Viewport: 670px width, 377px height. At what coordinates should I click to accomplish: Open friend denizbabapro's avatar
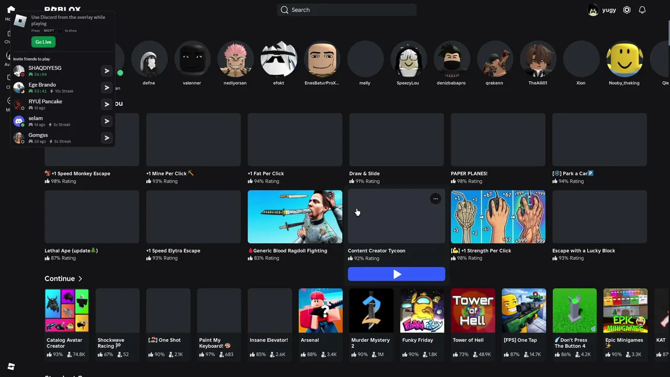451,59
